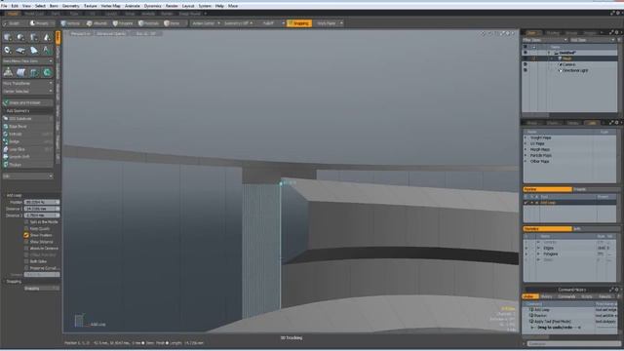Select the Thicken tool
Image resolution: width=624 pixels, height=351 pixels.
[27, 165]
